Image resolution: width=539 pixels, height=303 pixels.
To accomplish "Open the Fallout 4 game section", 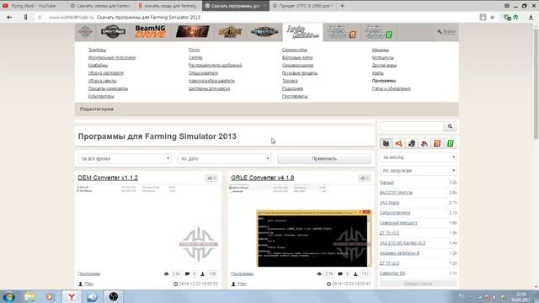I will (x=193, y=32).
